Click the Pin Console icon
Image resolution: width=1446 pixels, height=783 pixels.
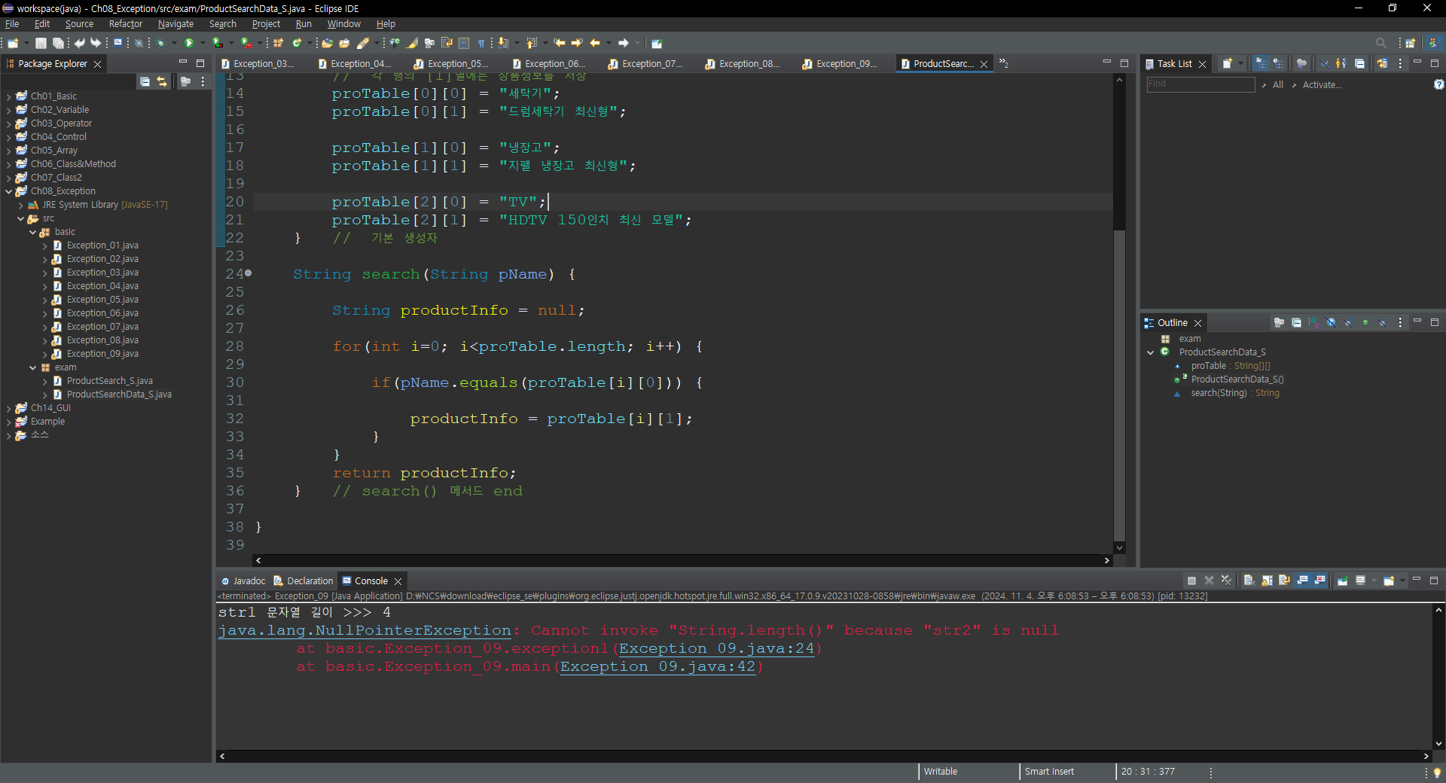(x=1342, y=580)
